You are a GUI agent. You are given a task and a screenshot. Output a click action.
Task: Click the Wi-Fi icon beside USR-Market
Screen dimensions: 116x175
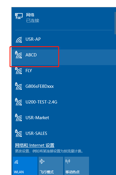point(19,118)
